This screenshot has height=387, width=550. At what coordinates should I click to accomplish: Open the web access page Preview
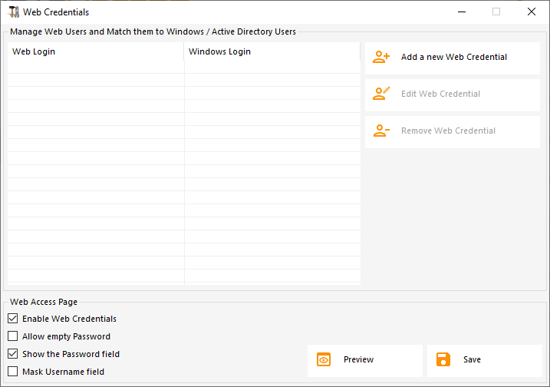[358, 359]
